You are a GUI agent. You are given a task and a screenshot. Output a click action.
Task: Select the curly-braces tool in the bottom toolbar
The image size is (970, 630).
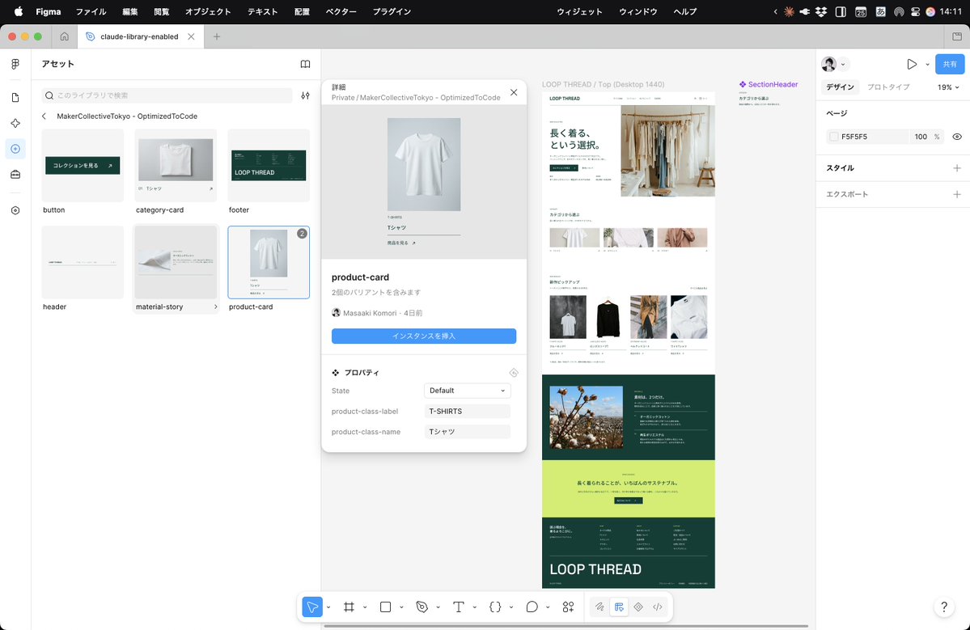click(x=495, y=607)
